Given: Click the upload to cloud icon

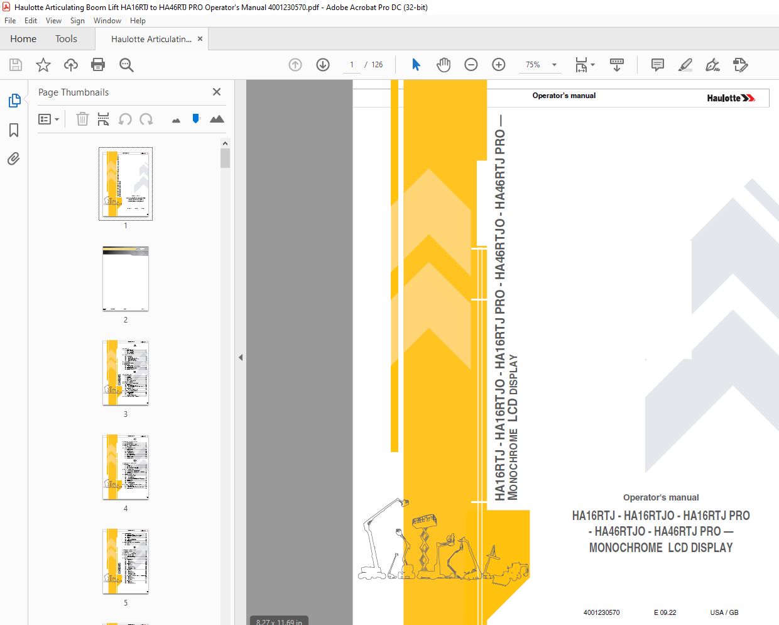Looking at the screenshot, I should [x=71, y=65].
